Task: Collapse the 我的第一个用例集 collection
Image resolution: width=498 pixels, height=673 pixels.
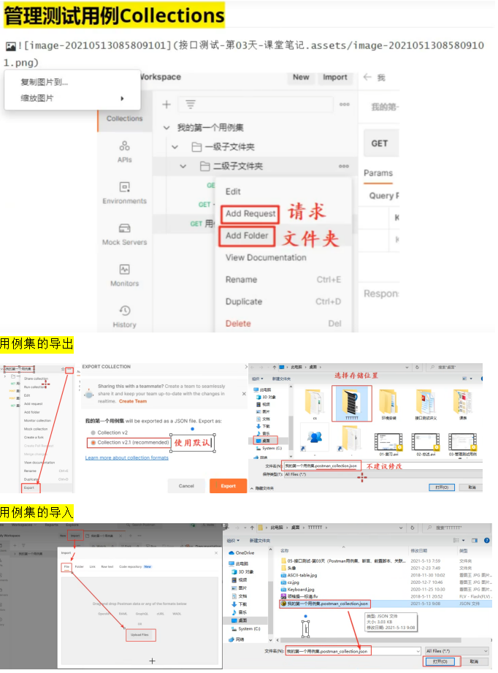Action: pos(166,127)
